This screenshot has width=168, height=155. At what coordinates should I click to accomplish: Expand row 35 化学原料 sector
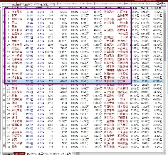4,136
